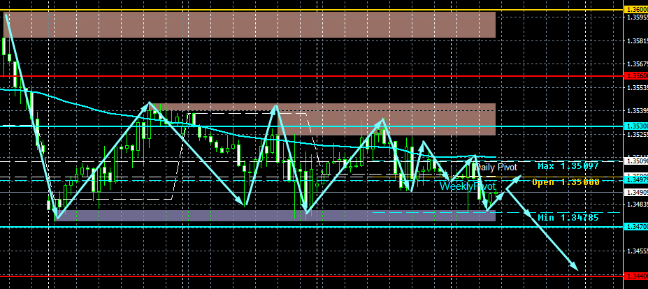Click the red 1.3440 price tag
Screen dimensions: 648x289
pyautogui.click(x=636, y=276)
